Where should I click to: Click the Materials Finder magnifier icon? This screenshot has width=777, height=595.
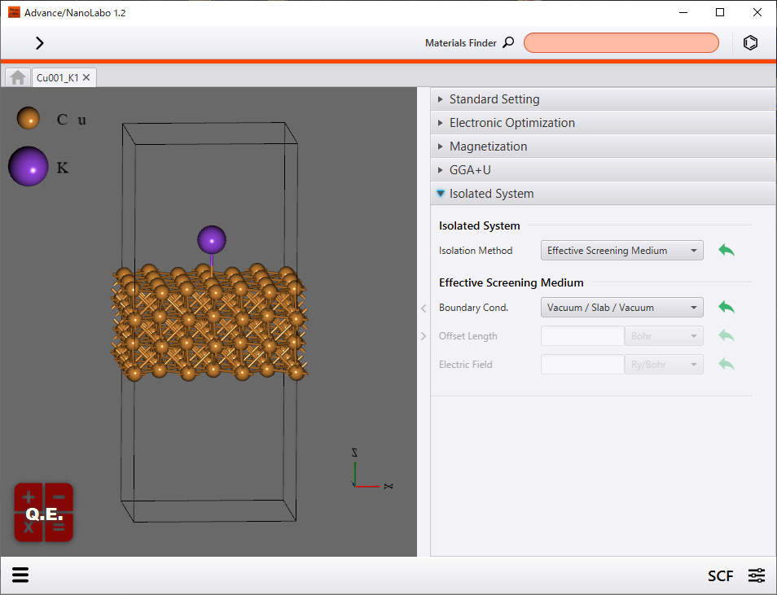[x=508, y=43]
